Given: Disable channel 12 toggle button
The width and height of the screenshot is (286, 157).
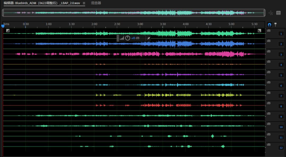Looking at the screenshot, I should [281, 148].
